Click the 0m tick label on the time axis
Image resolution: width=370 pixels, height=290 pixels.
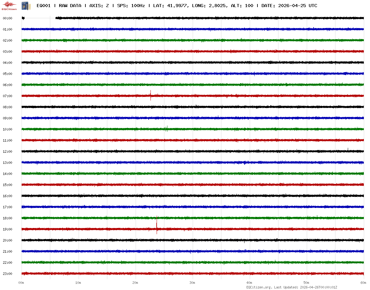pos(21,283)
